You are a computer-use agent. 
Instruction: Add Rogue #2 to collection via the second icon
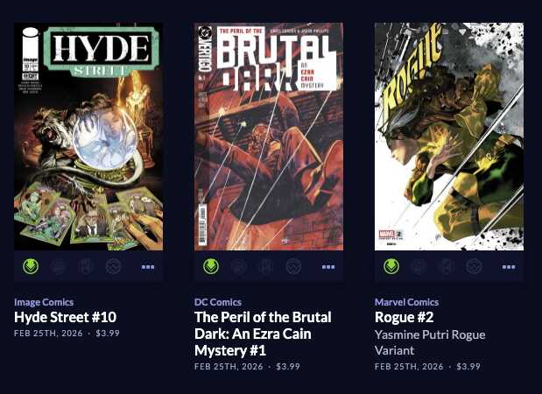click(419, 266)
